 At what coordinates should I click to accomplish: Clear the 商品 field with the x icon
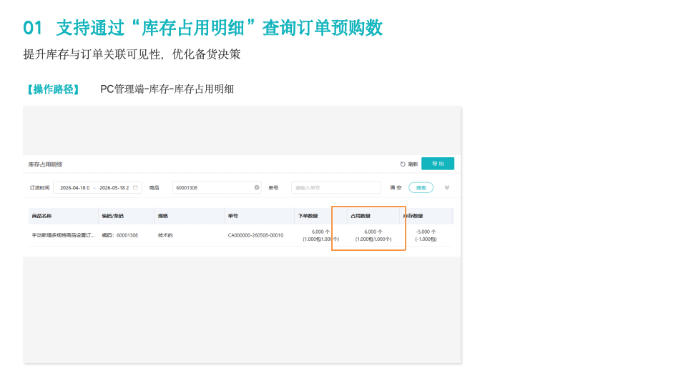click(257, 187)
